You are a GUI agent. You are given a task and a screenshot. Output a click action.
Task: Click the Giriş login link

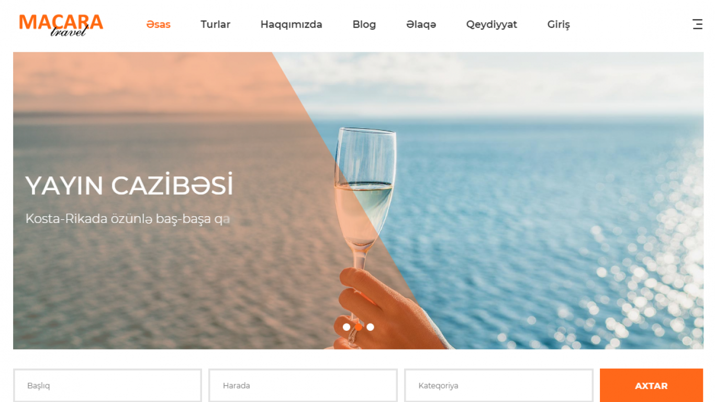pyautogui.click(x=558, y=25)
